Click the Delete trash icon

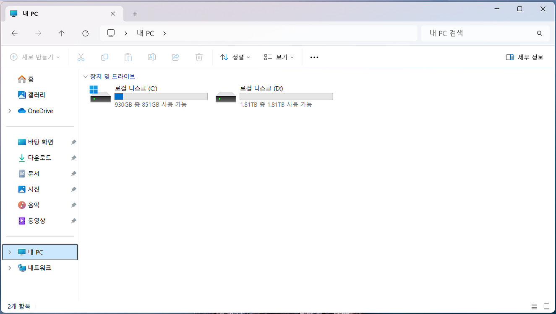coord(199,57)
